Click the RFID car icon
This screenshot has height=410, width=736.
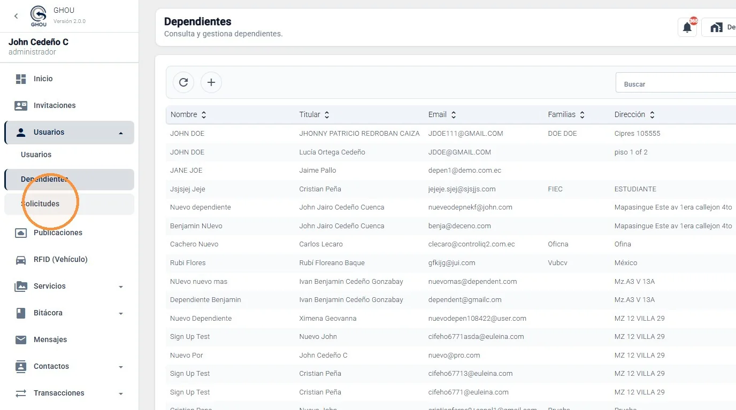[x=21, y=260]
